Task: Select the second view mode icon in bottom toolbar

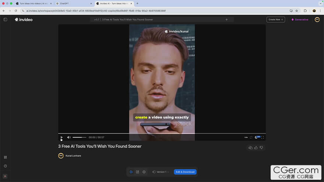Action: point(137,172)
